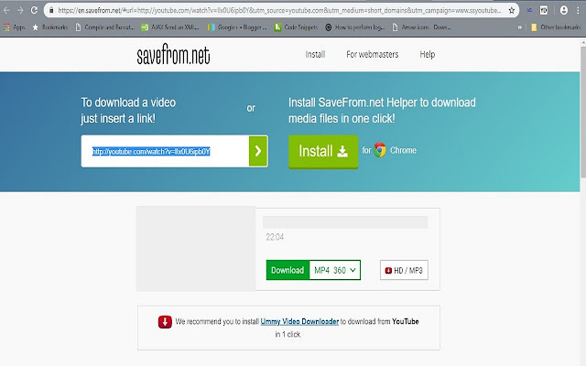Open the AJAX Send an XML bookmark
Image resolution: width=586 pixels, height=366 pixels.
tap(170, 27)
